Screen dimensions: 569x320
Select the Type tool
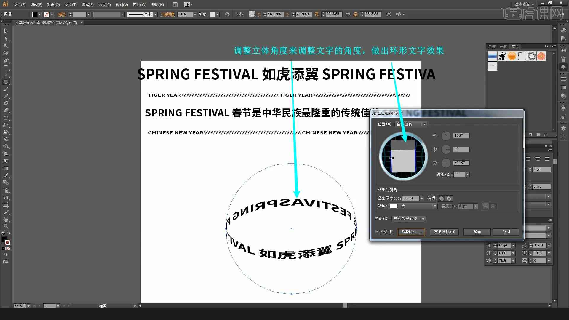(5, 68)
